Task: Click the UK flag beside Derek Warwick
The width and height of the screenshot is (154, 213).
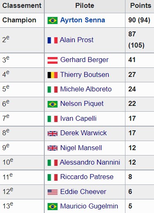Action: tap(53, 134)
